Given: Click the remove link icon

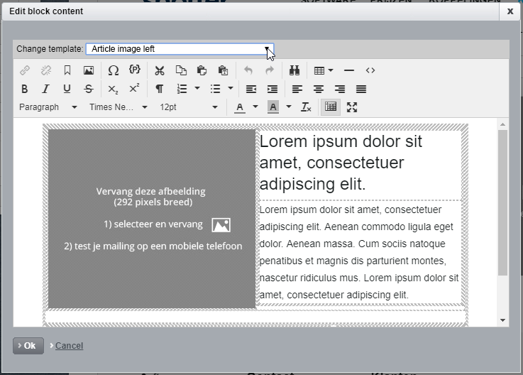Looking at the screenshot, I should click(x=45, y=70).
